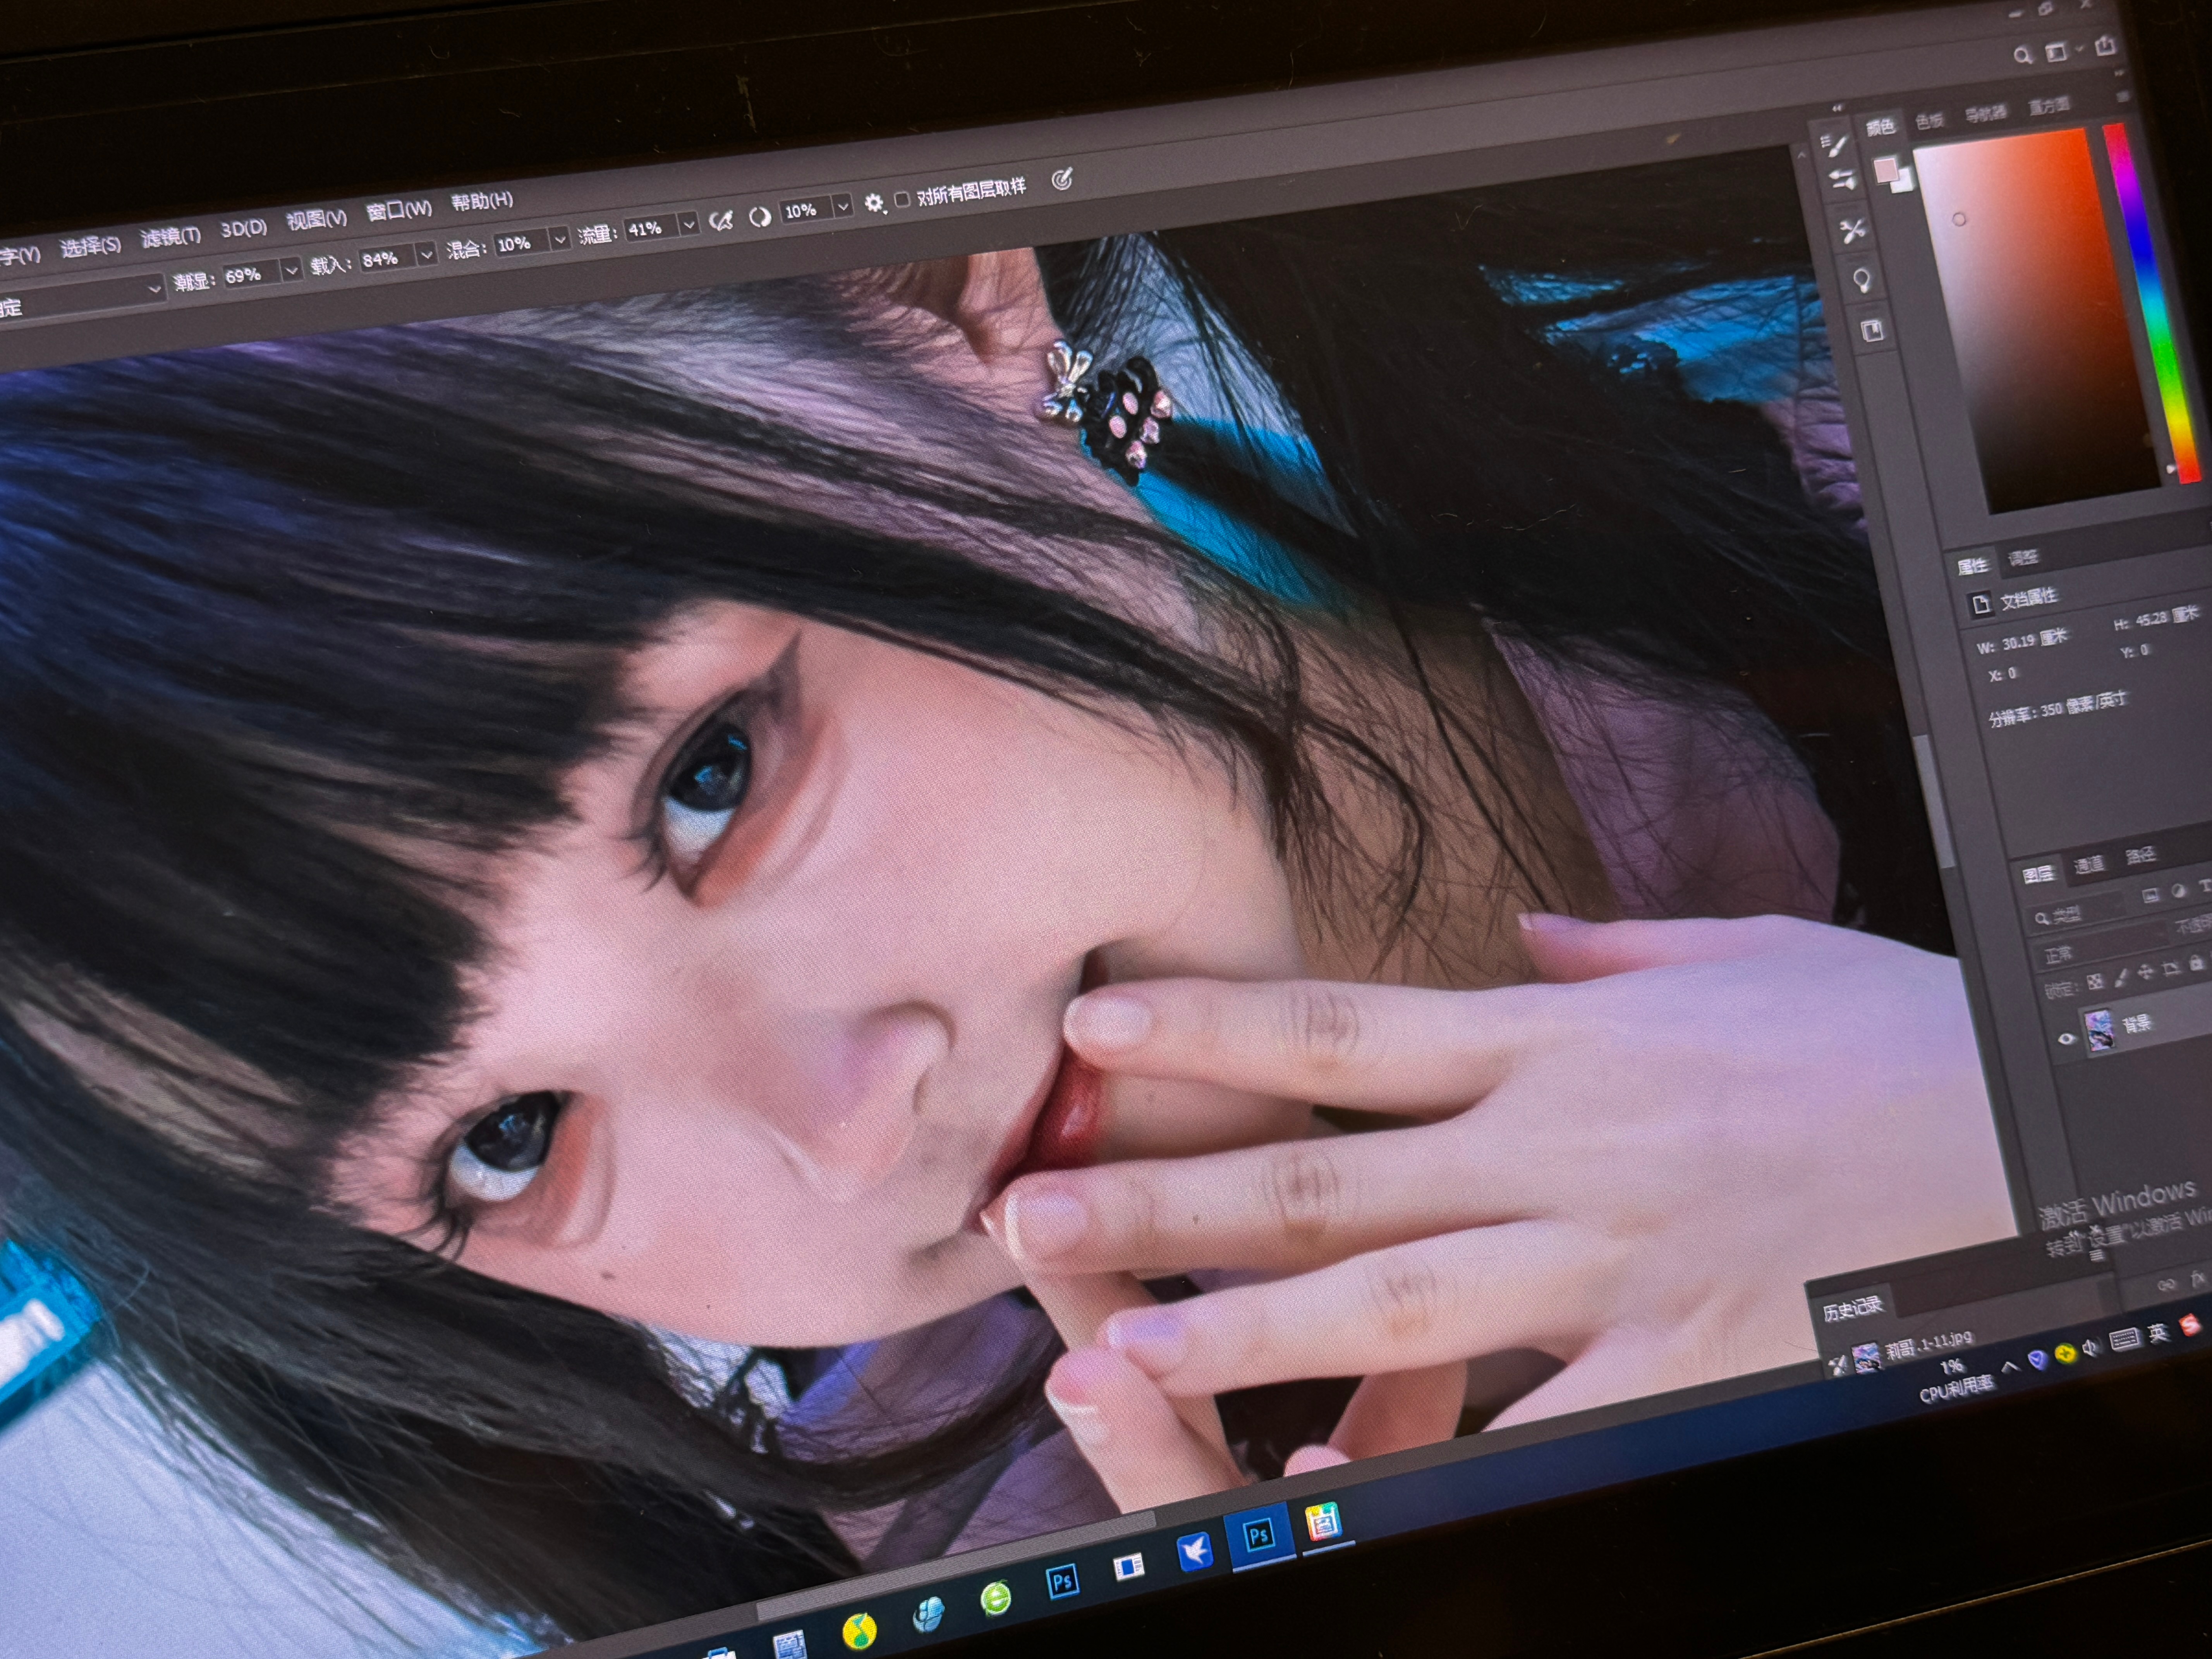This screenshot has width=2212, height=1659.
Task: Switch to the 通道 tab
Action: click(x=2089, y=864)
